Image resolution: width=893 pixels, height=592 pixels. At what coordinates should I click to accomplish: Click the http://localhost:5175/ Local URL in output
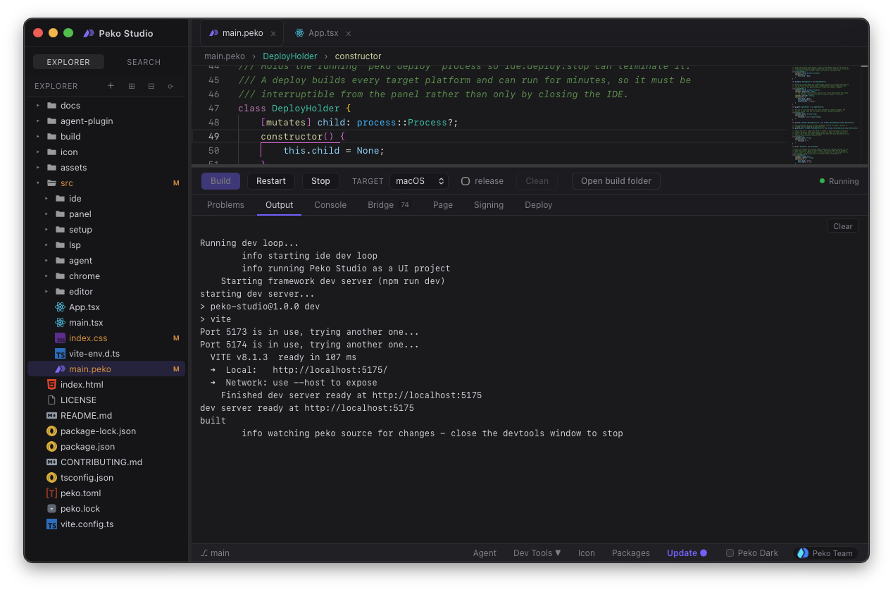(x=330, y=370)
